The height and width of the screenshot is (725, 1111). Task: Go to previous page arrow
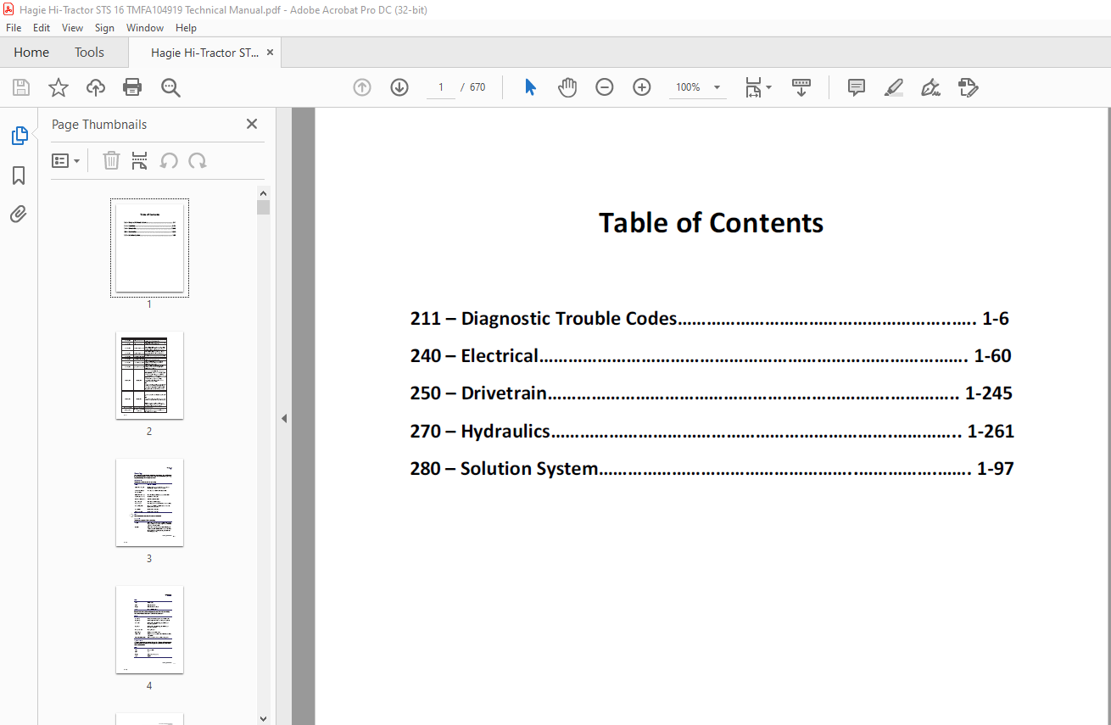(x=362, y=87)
